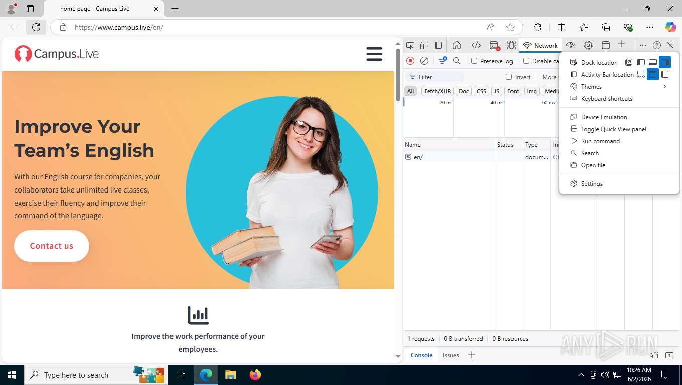The height and width of the screenshot is (385, 682).
Task: Sort requests by the Name column
Action: tap(449, 145)
